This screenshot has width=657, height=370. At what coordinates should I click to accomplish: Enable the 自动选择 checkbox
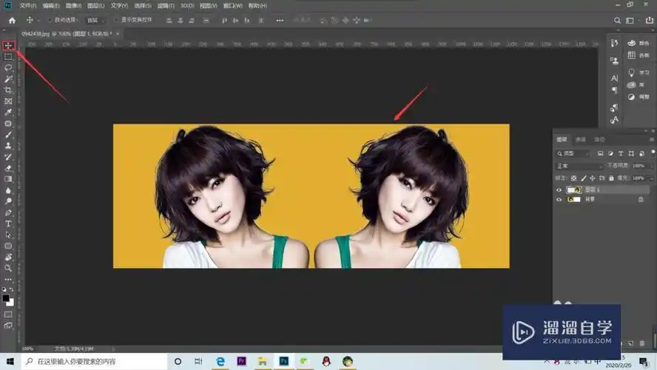pos(50,20)
